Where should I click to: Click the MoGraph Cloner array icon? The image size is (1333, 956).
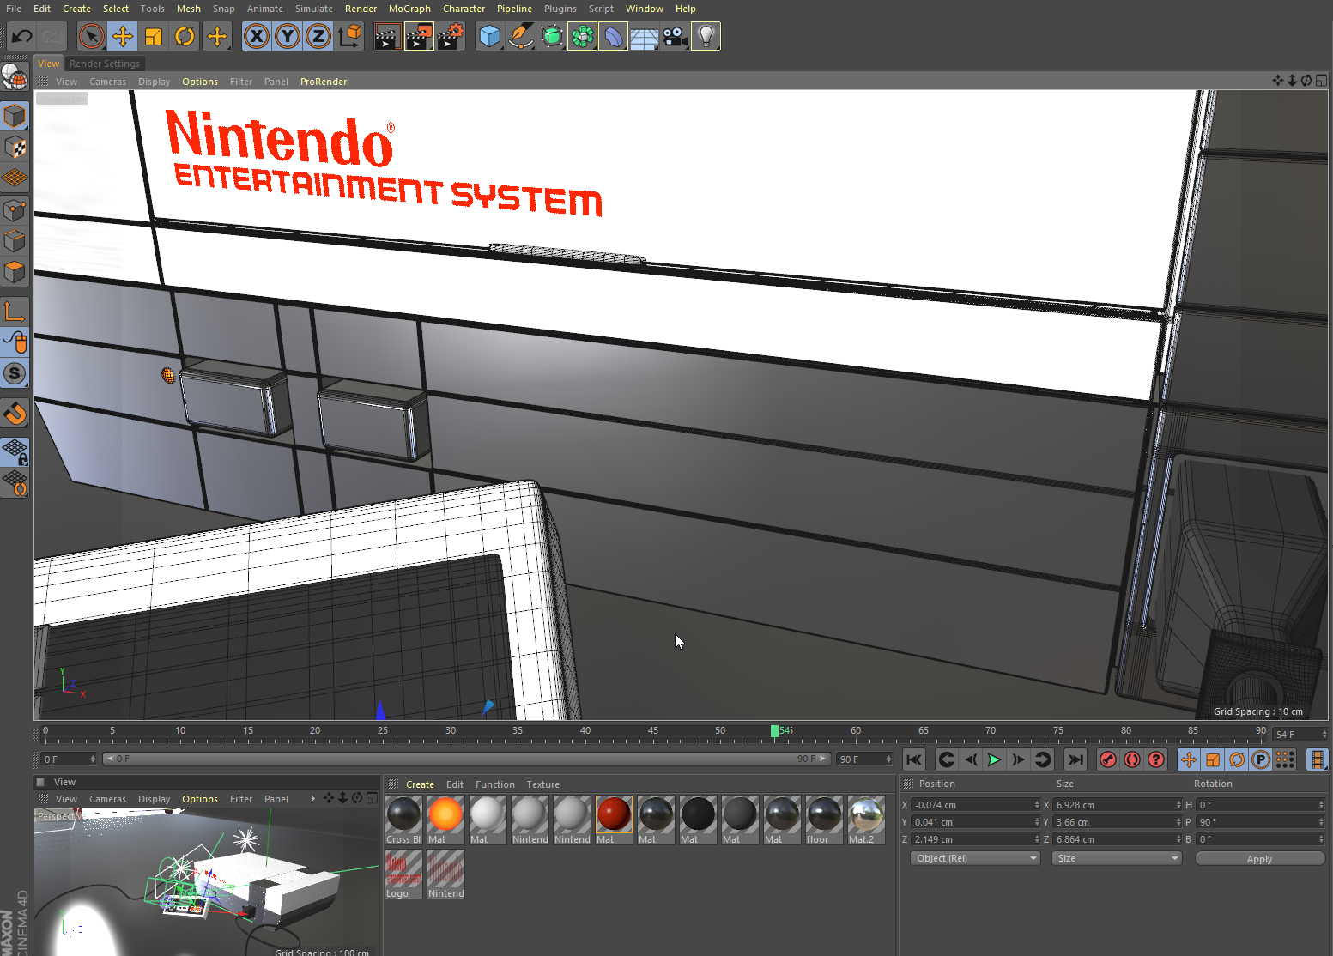pyautogui.click(x=582, y=37)
